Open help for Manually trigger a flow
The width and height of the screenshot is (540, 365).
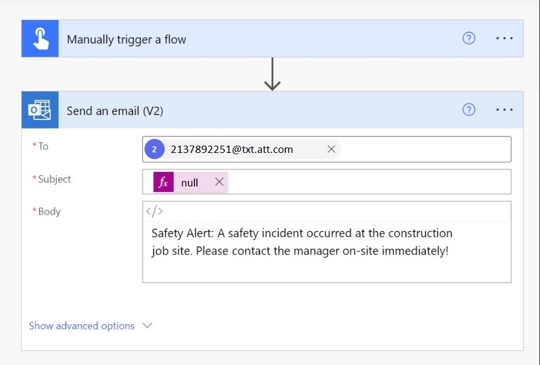(469, 38)
